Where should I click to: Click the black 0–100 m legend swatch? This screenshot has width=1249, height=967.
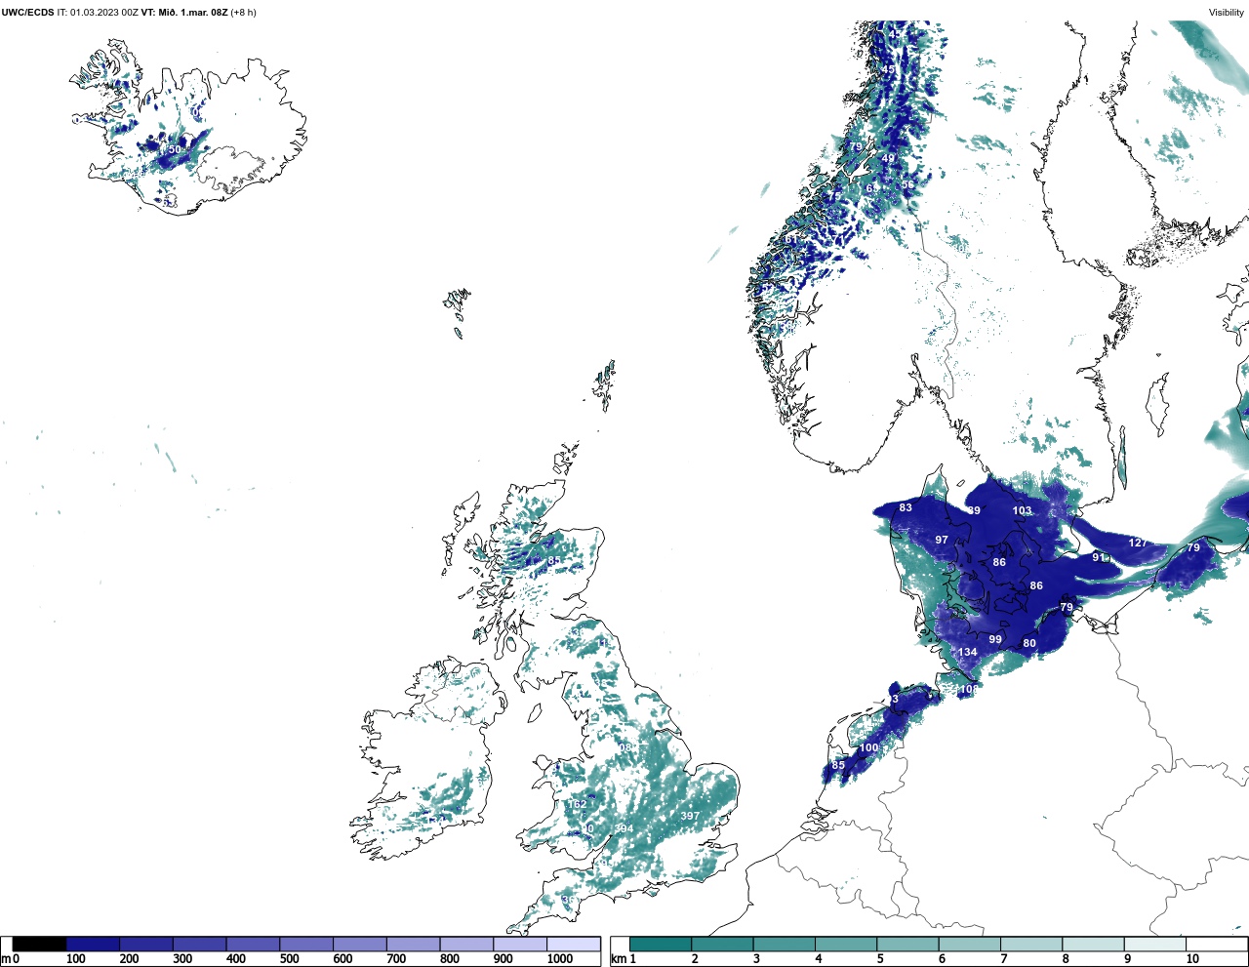click(39, 945)
